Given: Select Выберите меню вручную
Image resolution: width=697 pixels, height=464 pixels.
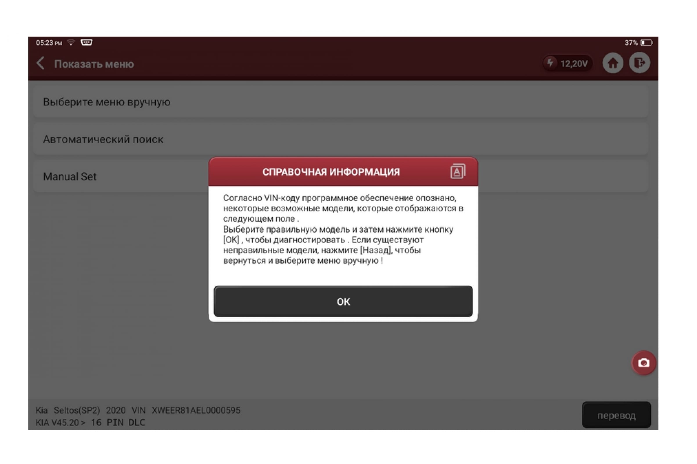Looking at the screenshot, I should [341, 102].
